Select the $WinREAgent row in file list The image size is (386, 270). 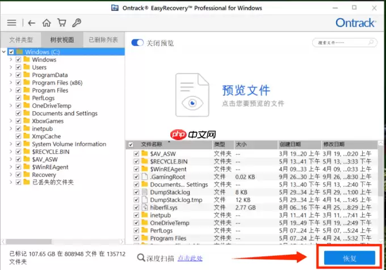pyautogui.click(x=252, y=169)
